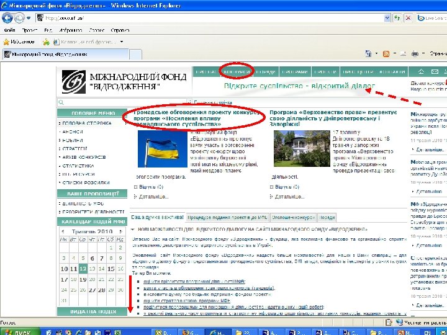447x335 pixels.
Task: Click the Internet Explorer quick launch icon
Action: [x=79, y=333]
